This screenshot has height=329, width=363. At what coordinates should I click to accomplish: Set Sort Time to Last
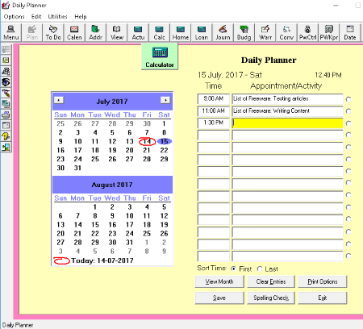(260, 269)
